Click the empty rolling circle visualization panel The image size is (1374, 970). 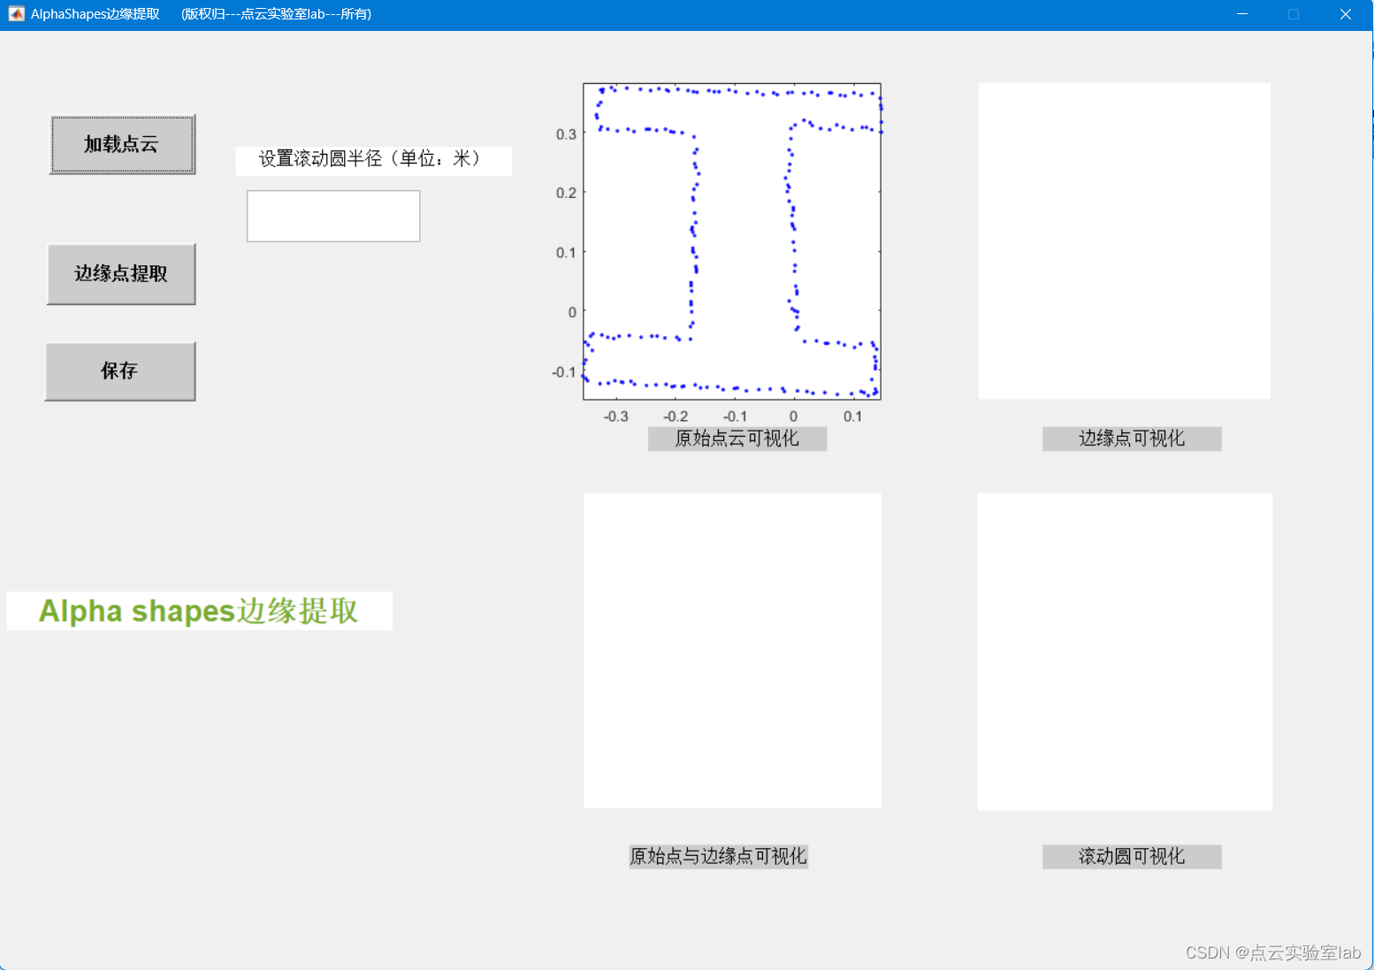1124,650
